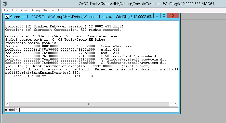Focus the debugger command input field
Screen dimensions: 226x123
[99, 110]
